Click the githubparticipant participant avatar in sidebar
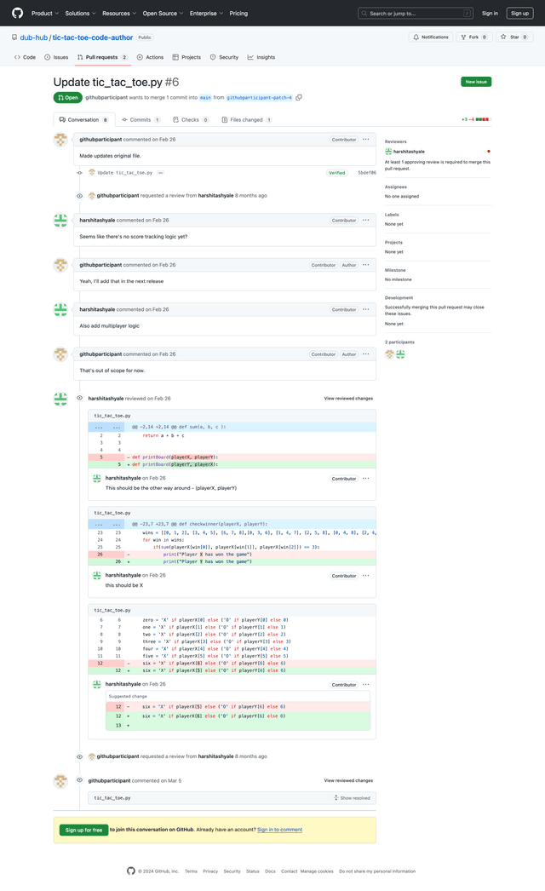The image size is (545, 891). pos(389,354)
